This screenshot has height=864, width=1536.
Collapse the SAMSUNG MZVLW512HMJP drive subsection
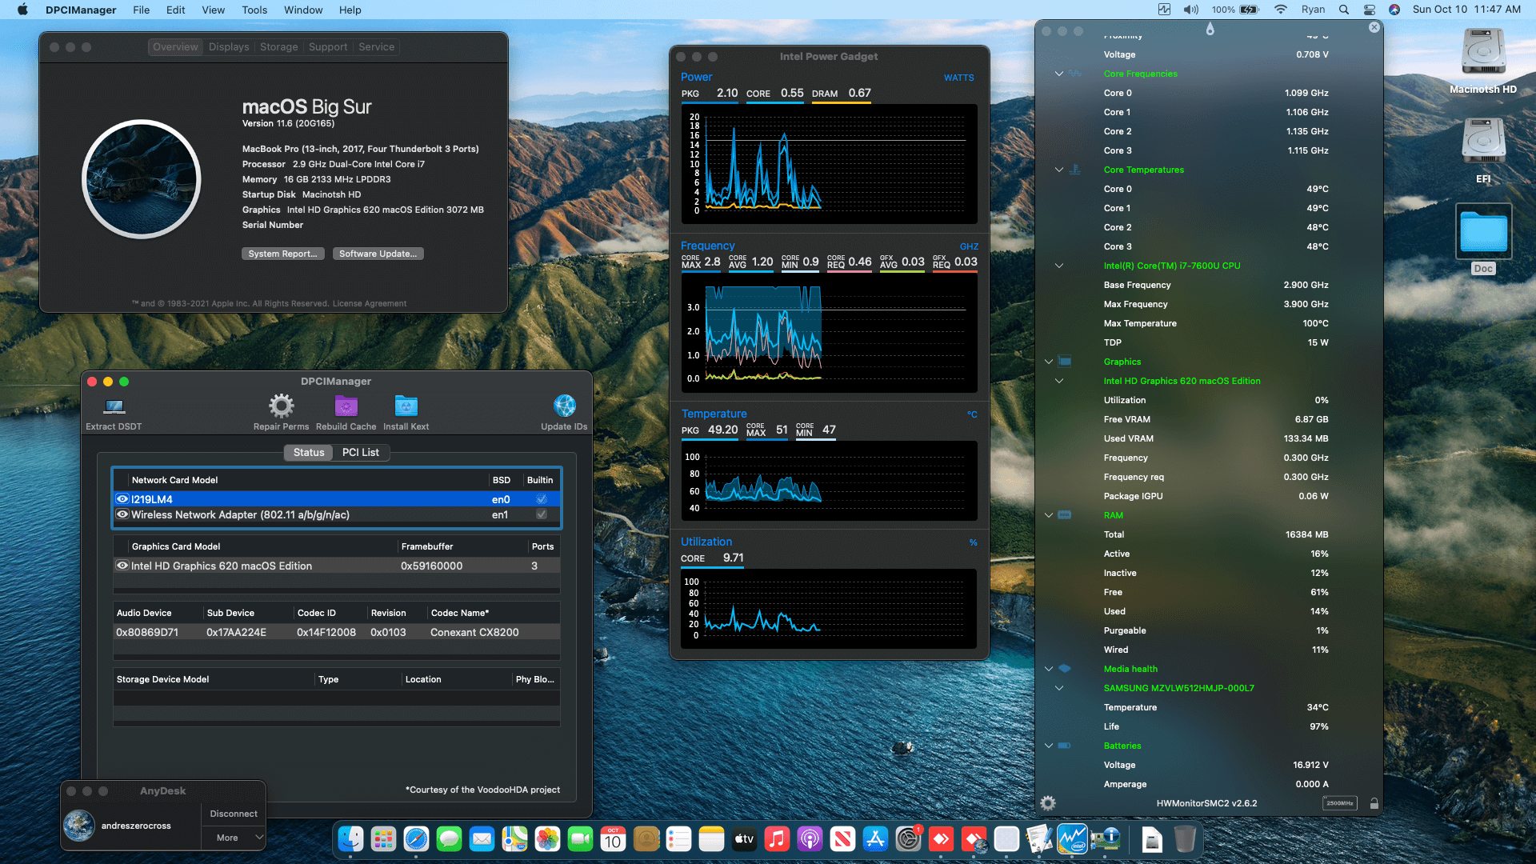point(1059,688)
